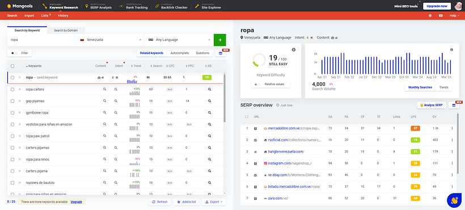Click the Mangools logo
The width and height of the screenshot is (465, 210).
coord(20,6)
